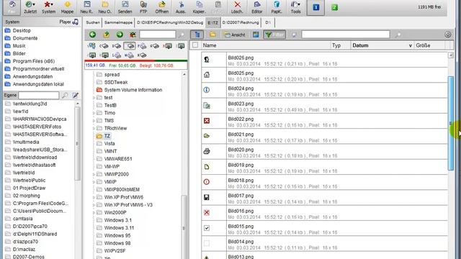This screenshot has height=259, width=461.
Task: Click the Player music note icon
Action: (x=76, y=22)
